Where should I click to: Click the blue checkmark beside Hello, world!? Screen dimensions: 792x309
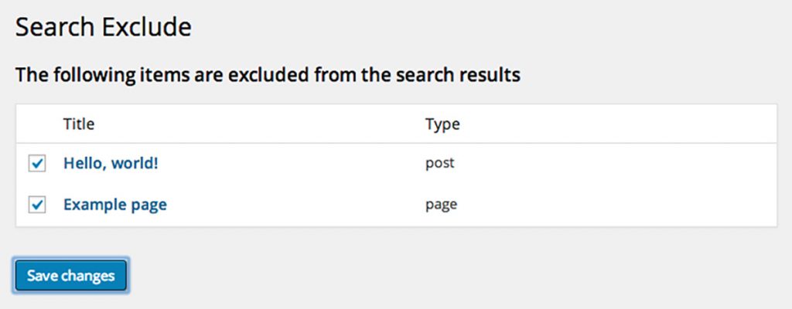point(37,164)
